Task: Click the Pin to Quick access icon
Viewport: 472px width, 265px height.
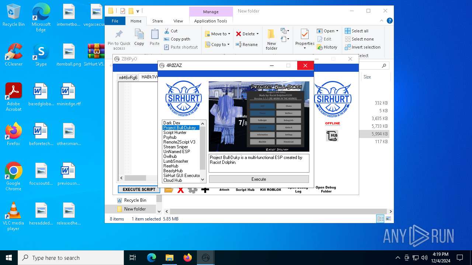Action: point(119,35)
